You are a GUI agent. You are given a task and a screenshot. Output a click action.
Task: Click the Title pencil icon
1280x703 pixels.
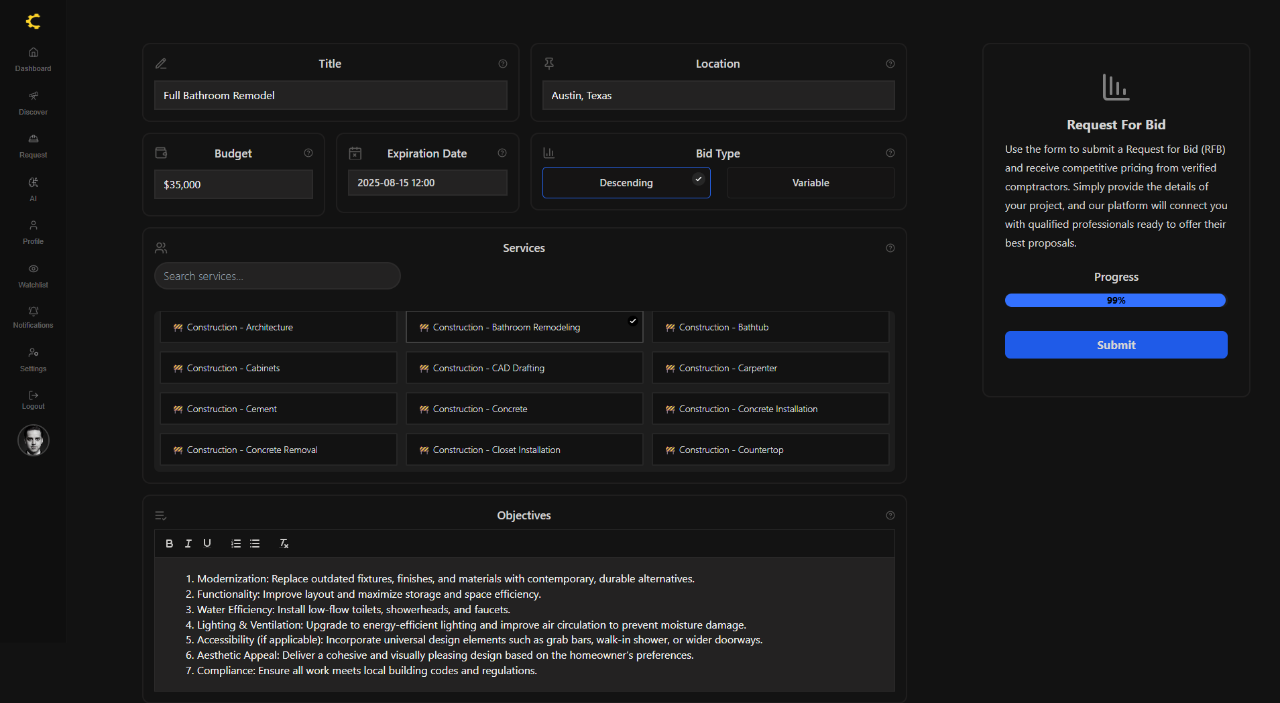tap(161, 64)
